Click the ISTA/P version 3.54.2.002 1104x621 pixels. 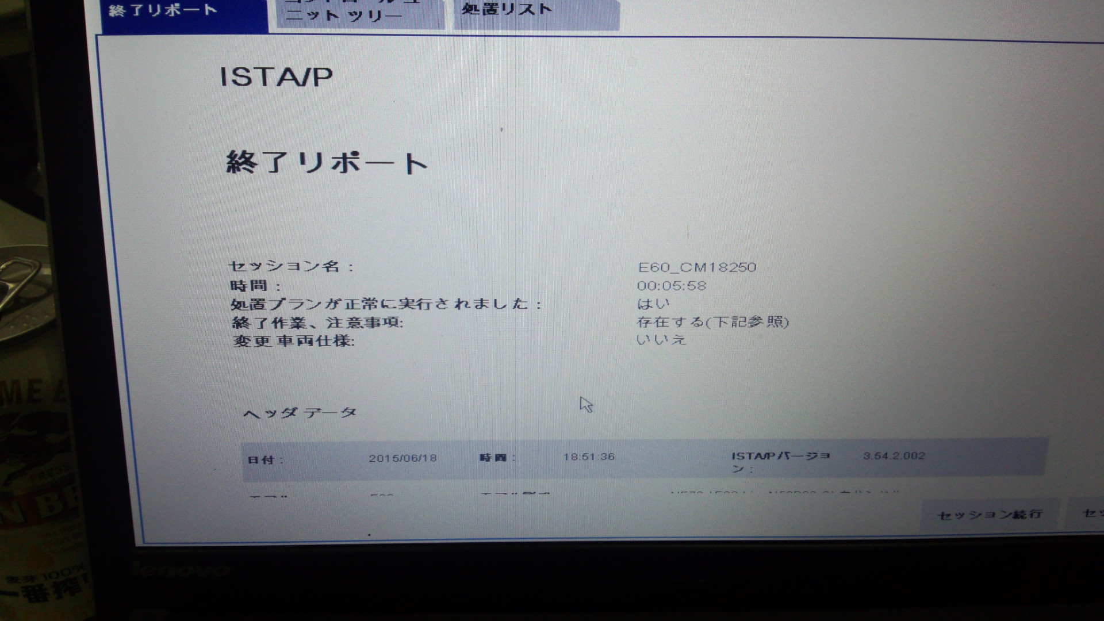pos(894,455)
